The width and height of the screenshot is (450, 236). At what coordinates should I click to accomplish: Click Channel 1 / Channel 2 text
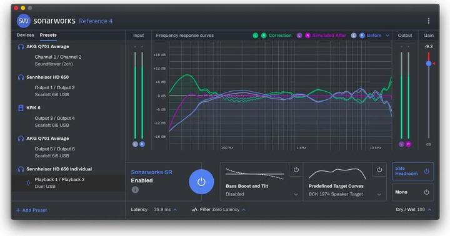[x=58, y=57]
